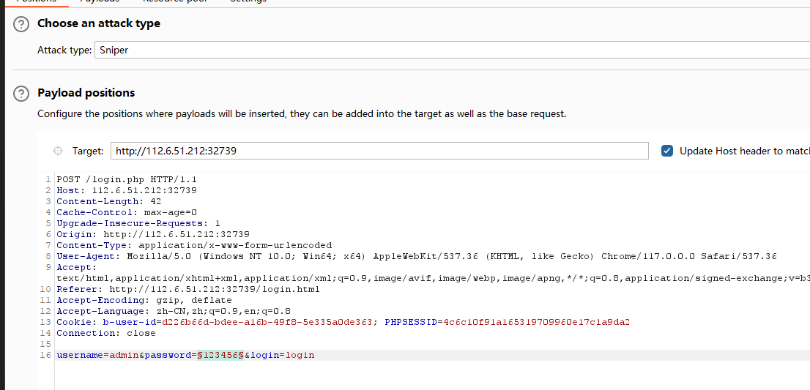
Task: Open help for Choose an attack type
Action: [22, 23]
